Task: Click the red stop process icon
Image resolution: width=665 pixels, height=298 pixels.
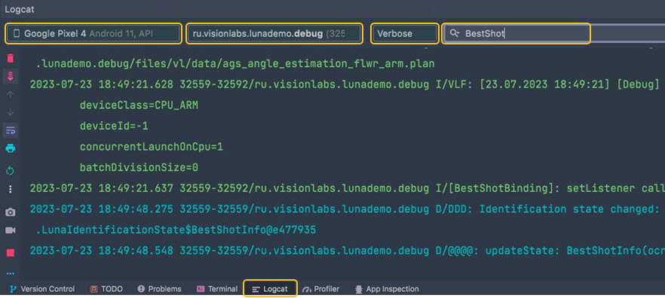Action: [11, 253]
